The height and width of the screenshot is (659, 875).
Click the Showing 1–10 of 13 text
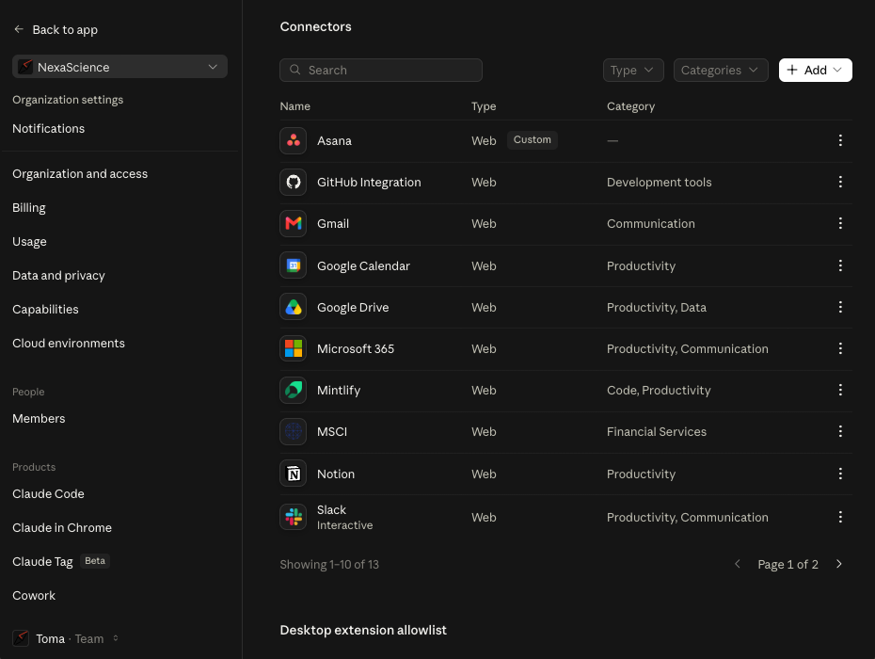329,564
